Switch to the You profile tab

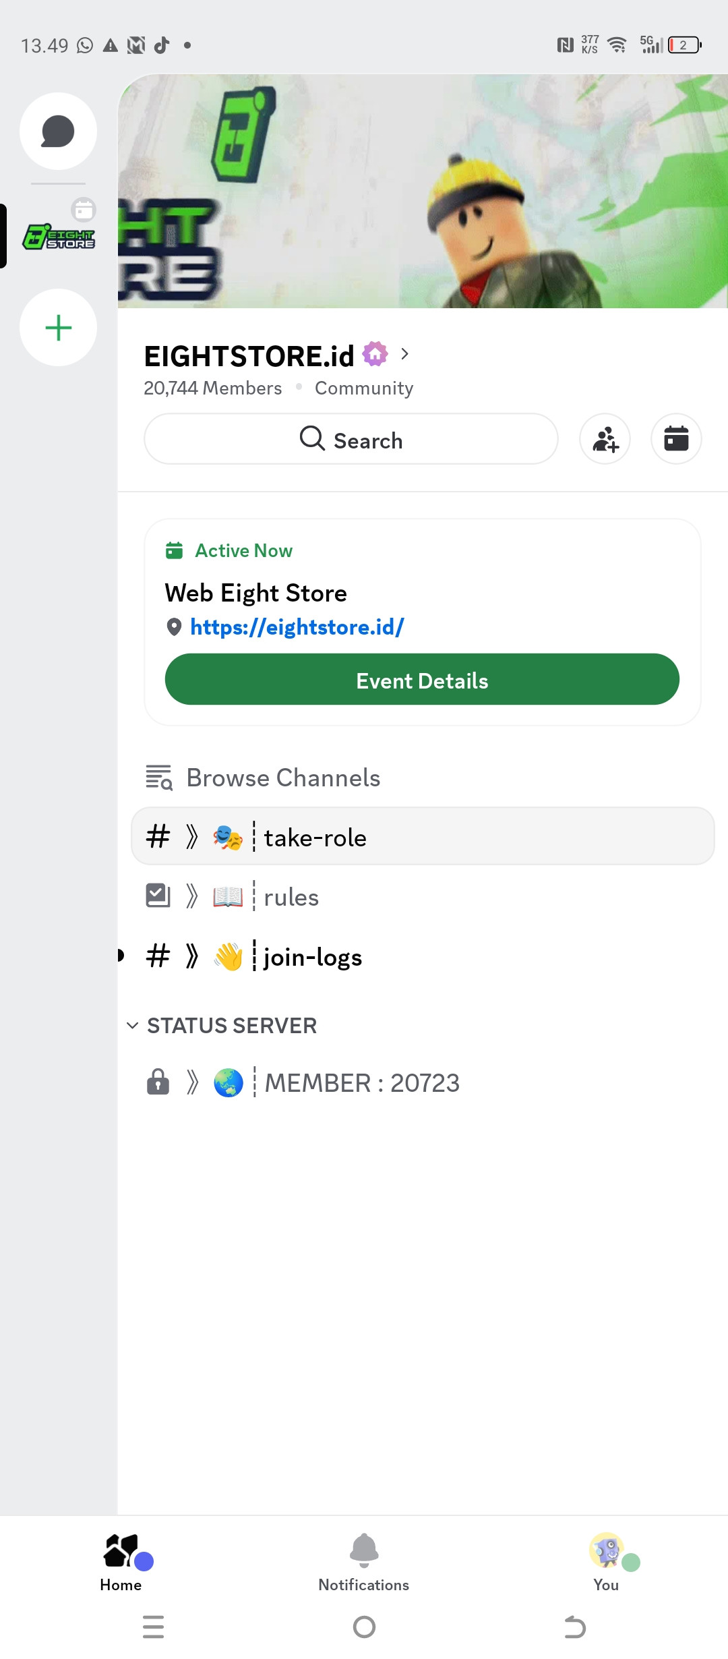click(x=607, y=1562)
